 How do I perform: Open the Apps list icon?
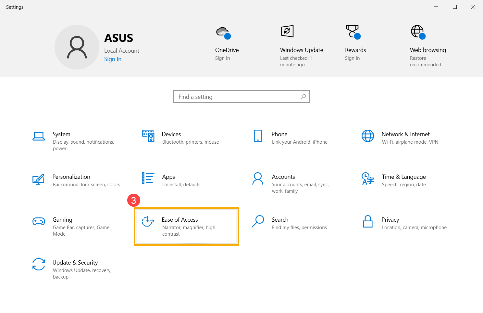pyautogui.click(x=147, y=178)
